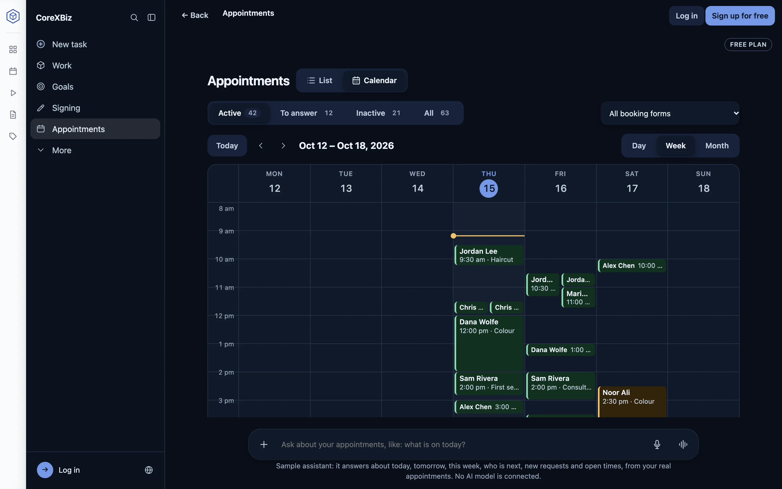Select Day calendar range
The width and height of the screenshot is (782, 489).
pyautogui.click(x=639, y=146)
